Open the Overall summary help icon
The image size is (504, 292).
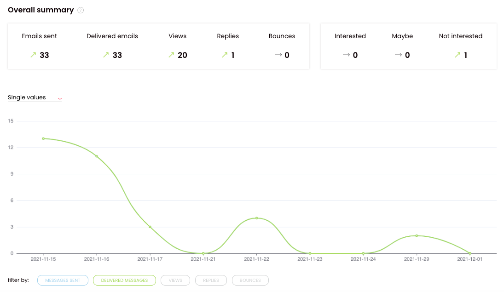[81, 10]
